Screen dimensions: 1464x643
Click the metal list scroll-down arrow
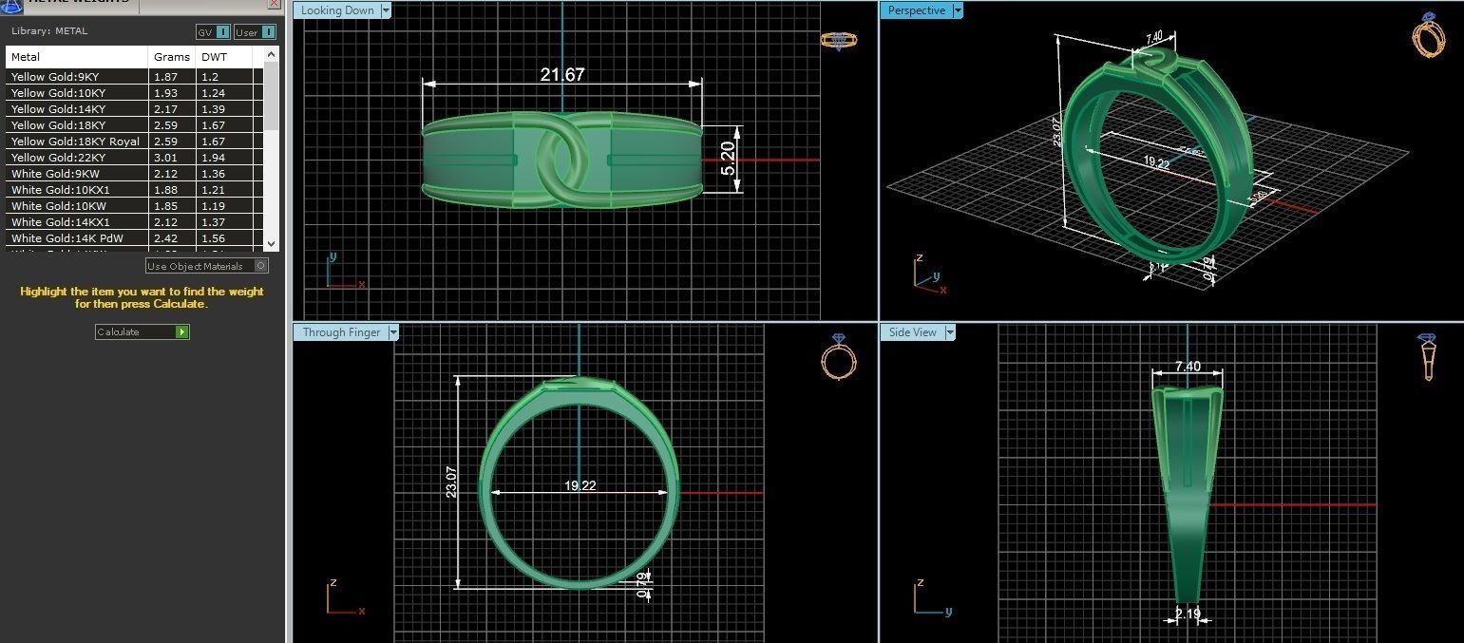coord(272,244)
